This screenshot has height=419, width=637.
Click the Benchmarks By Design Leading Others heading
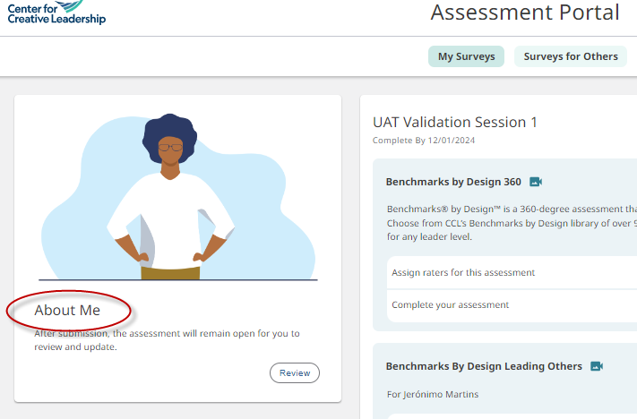coord(484,366)
